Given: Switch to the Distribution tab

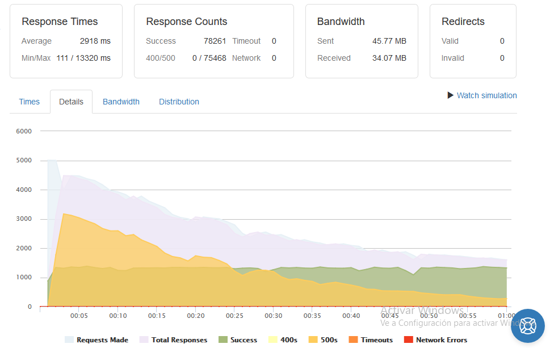Looking at the screenshot, I should (x=179, y=102).
